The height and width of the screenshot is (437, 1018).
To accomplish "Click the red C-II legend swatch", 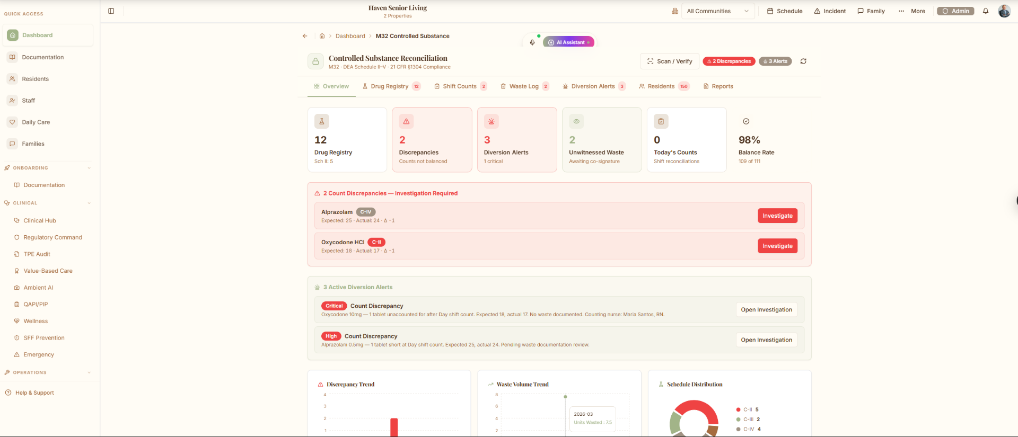I will [738, 409].
